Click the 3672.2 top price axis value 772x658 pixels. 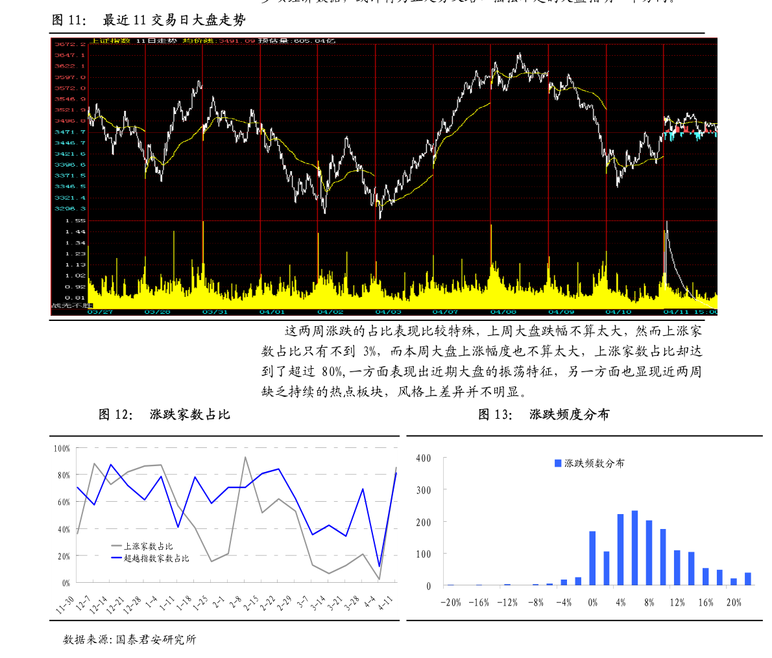(69, 44)
